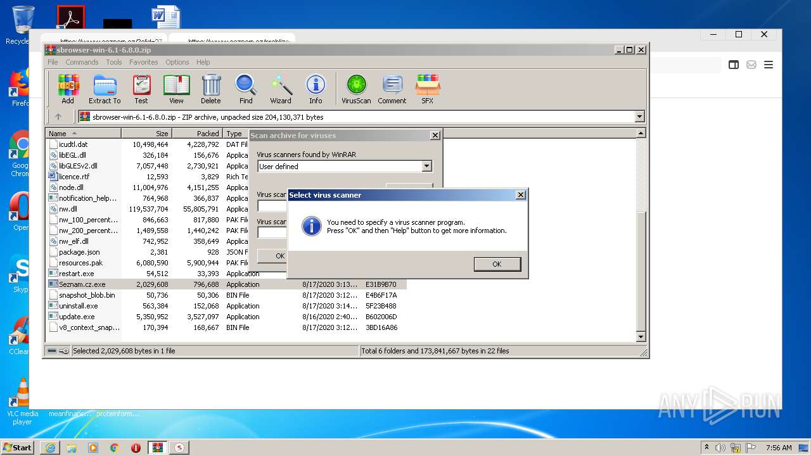Open the Options menu
The image size is (811, 456).
pos(177,62)
